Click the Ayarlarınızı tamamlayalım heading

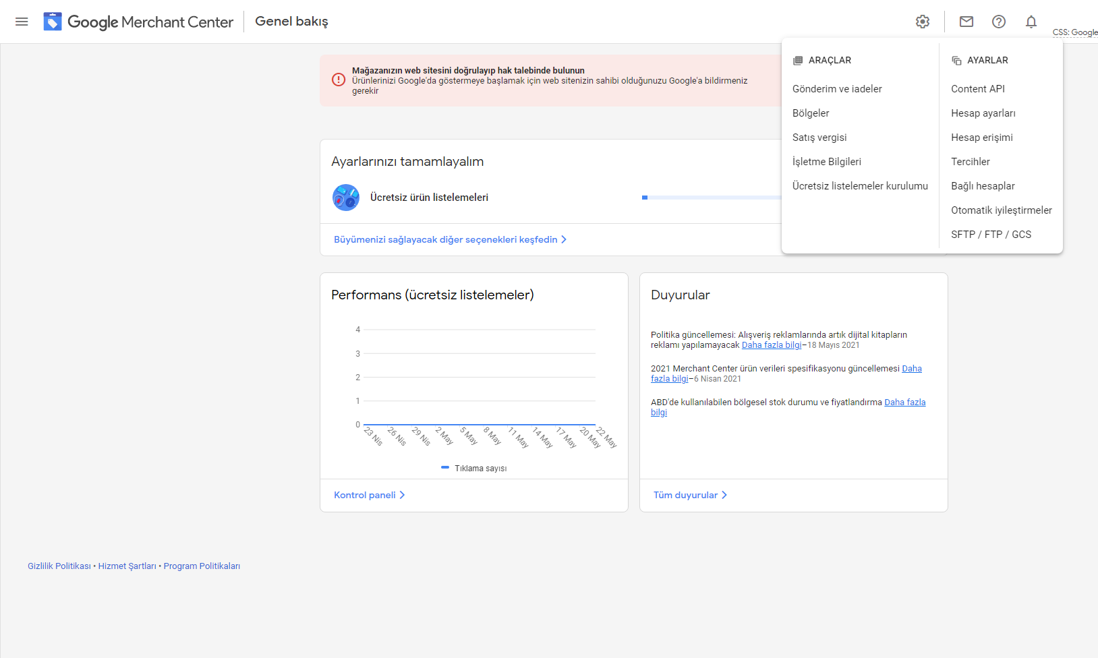point(407,162)
